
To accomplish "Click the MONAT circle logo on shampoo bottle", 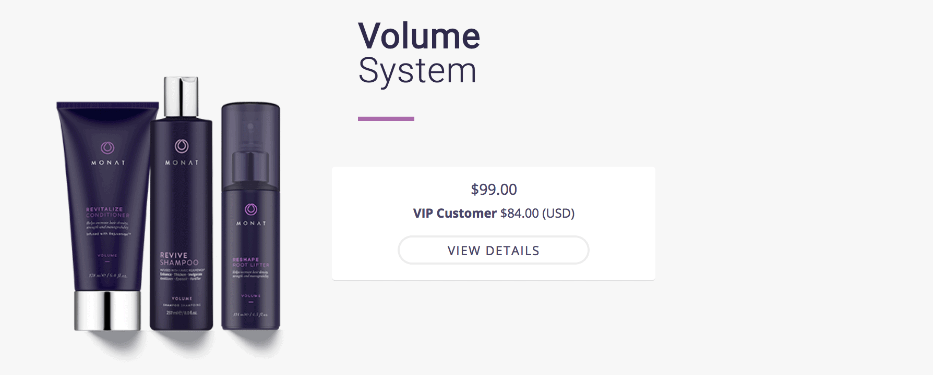I will pyautogui.click(x=182, y=146).
